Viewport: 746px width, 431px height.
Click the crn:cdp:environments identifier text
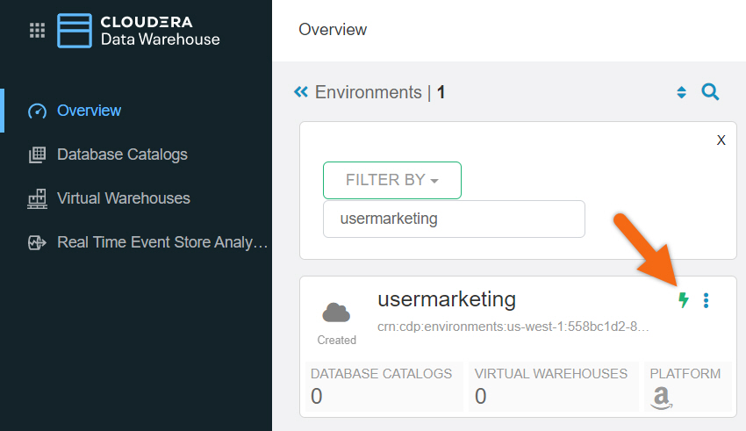click(x=513, y=327)
